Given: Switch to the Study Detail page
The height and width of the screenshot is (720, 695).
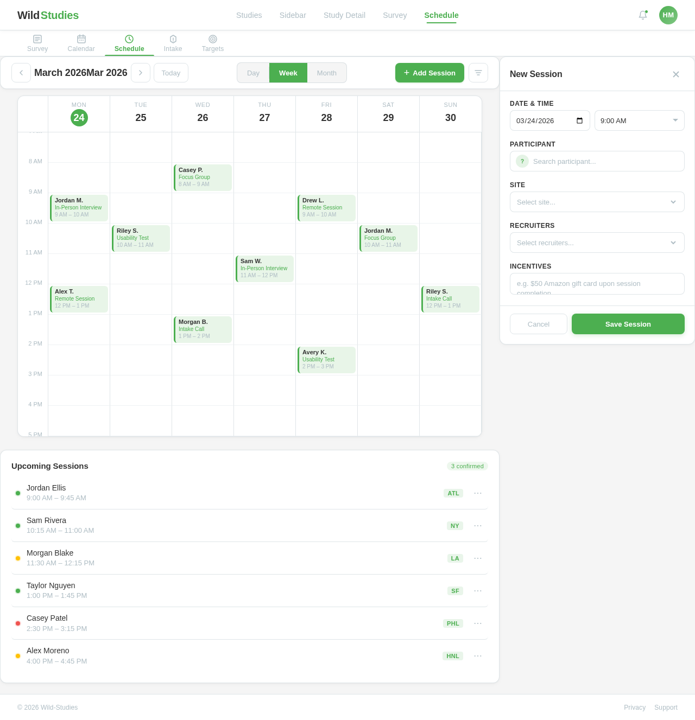Looking at the screenshot, I should [x=344, y=15].
